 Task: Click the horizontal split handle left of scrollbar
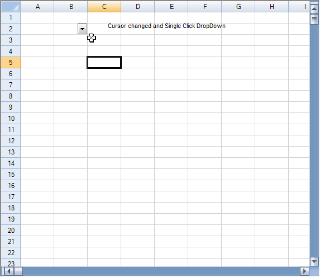(x=3, y=271)
